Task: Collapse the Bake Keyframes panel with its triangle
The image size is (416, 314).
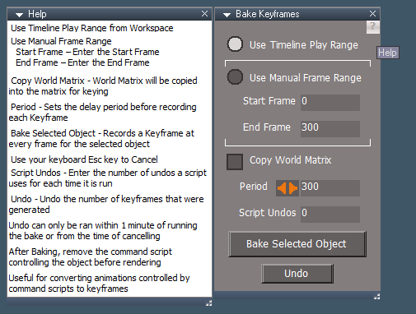Action: tap(227, 15)
